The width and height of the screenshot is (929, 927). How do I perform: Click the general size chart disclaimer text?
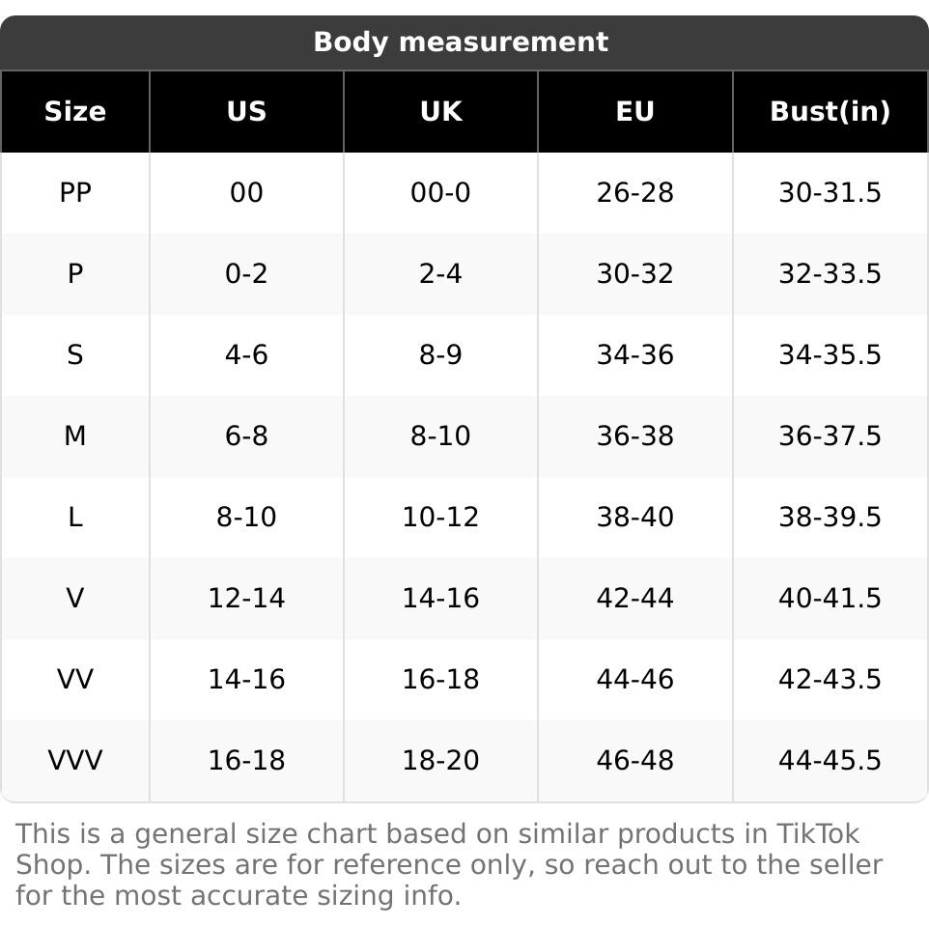[449, 864]
